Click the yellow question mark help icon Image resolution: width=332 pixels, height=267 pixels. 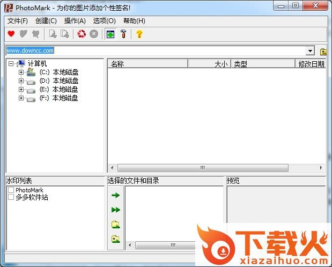pos(139,34)
